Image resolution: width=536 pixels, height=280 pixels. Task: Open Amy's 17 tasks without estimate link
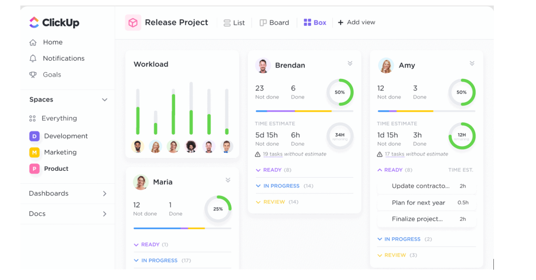click(x=394, y=154)
